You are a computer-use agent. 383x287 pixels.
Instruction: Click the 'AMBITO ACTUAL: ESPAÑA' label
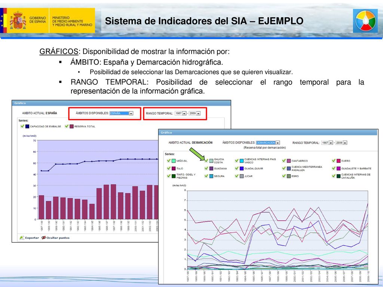coord(40,113)
